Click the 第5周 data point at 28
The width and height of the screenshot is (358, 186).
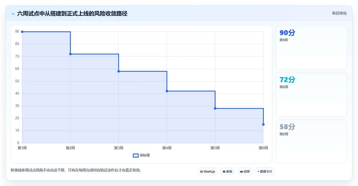click(215, 108)
